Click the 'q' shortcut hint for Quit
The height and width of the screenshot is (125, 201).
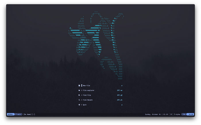pos(122,105)
